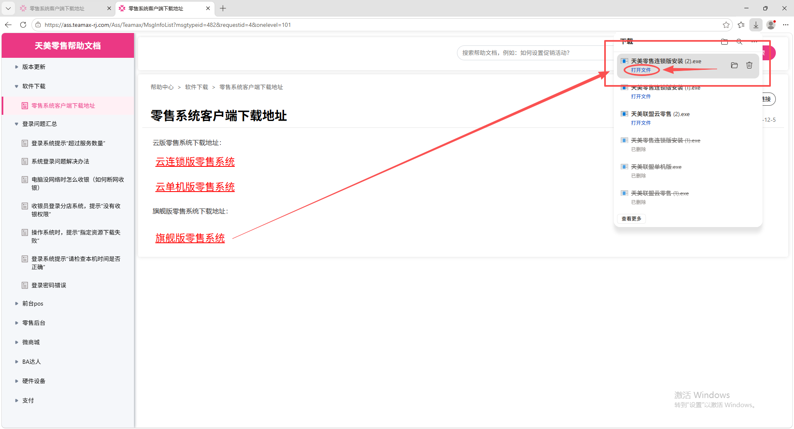Screen dimensions: 794x429
Task: Expand the 前台pos section
Action: [33, 303]
